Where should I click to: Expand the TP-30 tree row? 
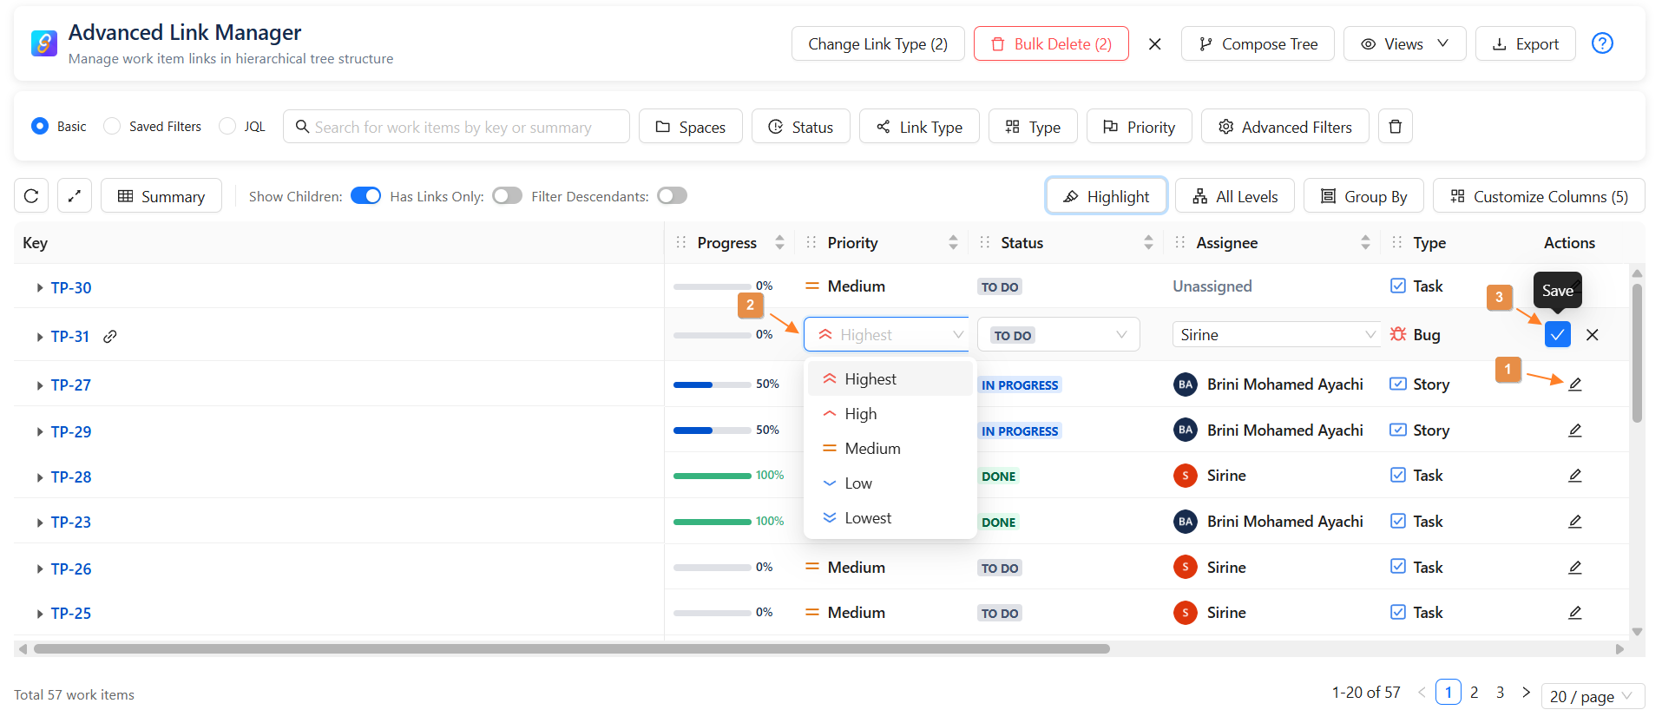tap(39, 288)
